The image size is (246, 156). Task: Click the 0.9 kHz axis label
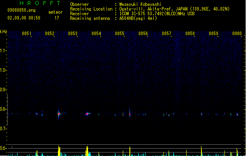pyautogui.click(x=4, y=90)
